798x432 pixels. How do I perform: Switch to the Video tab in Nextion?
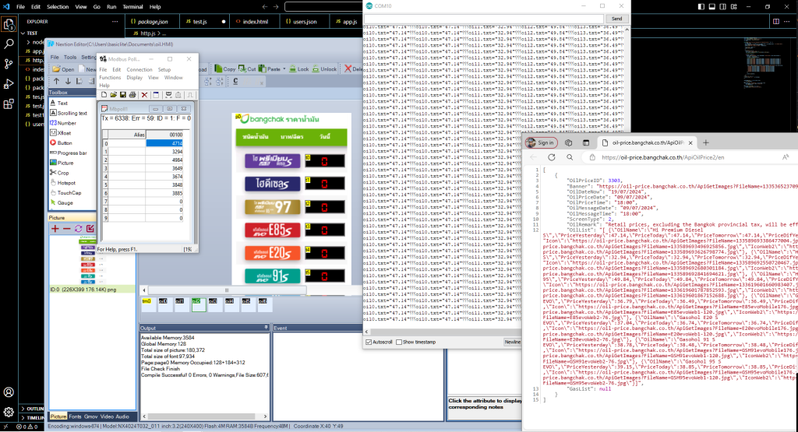pos(107,416)
